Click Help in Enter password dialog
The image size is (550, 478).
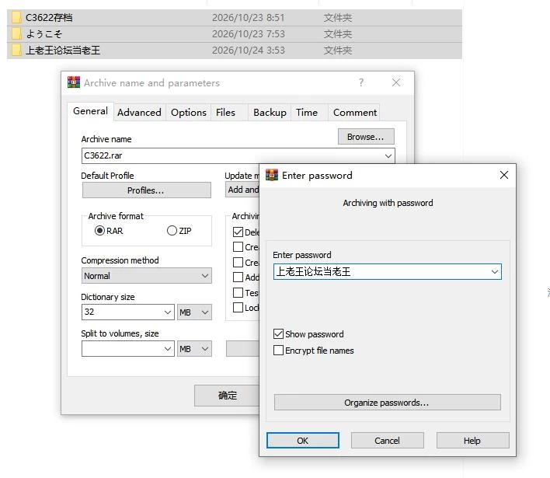472,440
